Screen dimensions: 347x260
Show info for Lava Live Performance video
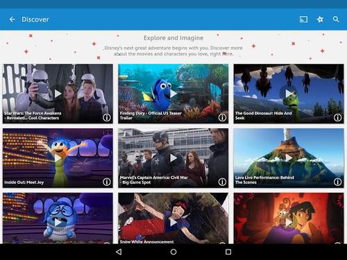(337, 182)
